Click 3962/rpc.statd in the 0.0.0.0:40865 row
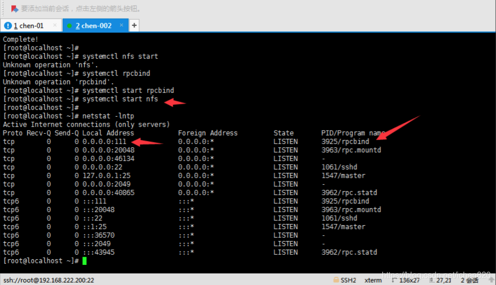The image size is (496, 285). (x=349, y=193)
